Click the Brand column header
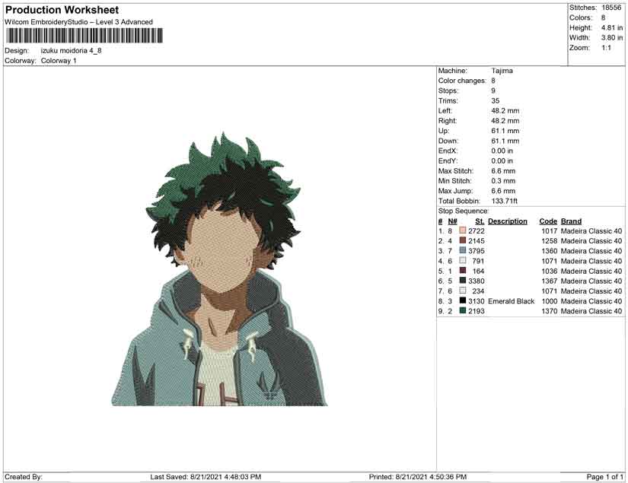Screen dimensions: 628x483 click(571, 221)
